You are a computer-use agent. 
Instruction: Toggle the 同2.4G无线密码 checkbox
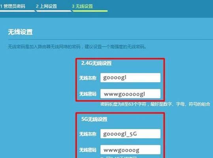102,158
